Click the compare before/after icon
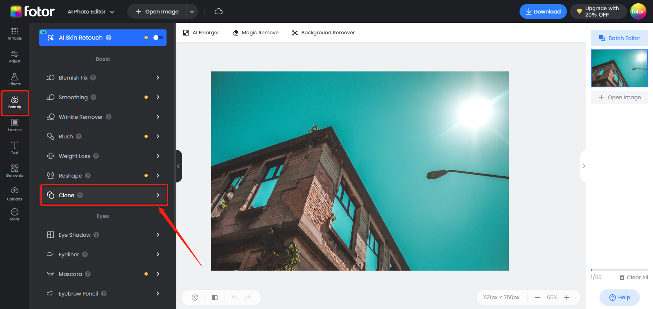This screenshot has width=653, height=309. click(x=215, y=298)
